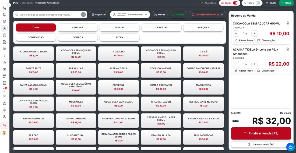The width and height of the screenshot is (296, 153).
Task: Add FRANGO ATÔMICO product card
Action: (34, 120)
